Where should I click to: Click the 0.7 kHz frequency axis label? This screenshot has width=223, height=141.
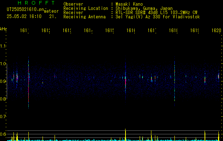point(3,117)
